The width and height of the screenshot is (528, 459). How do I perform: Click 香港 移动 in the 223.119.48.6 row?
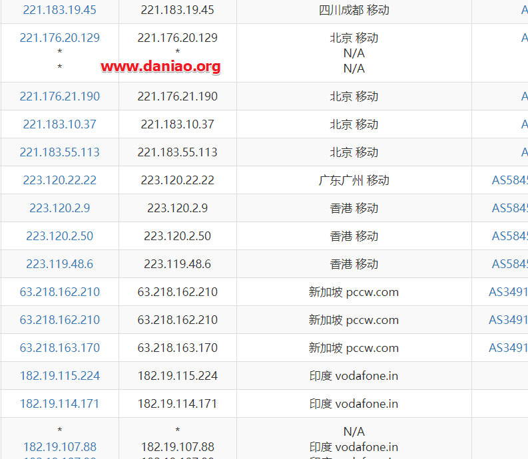(354, 264)
